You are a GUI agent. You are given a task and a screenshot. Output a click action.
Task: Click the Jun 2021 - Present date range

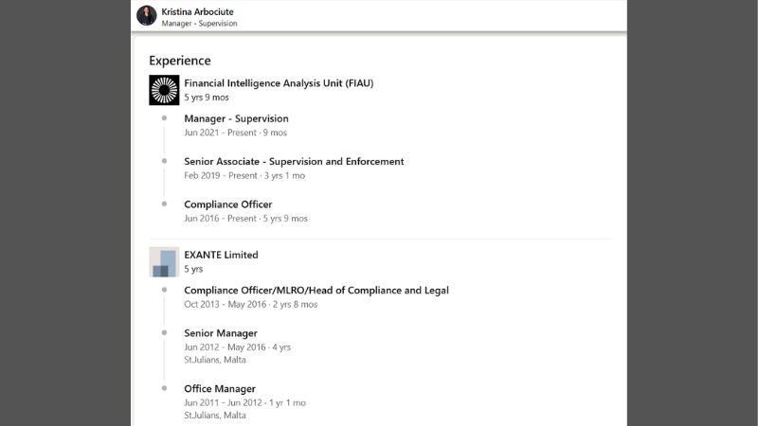[235, 133]
